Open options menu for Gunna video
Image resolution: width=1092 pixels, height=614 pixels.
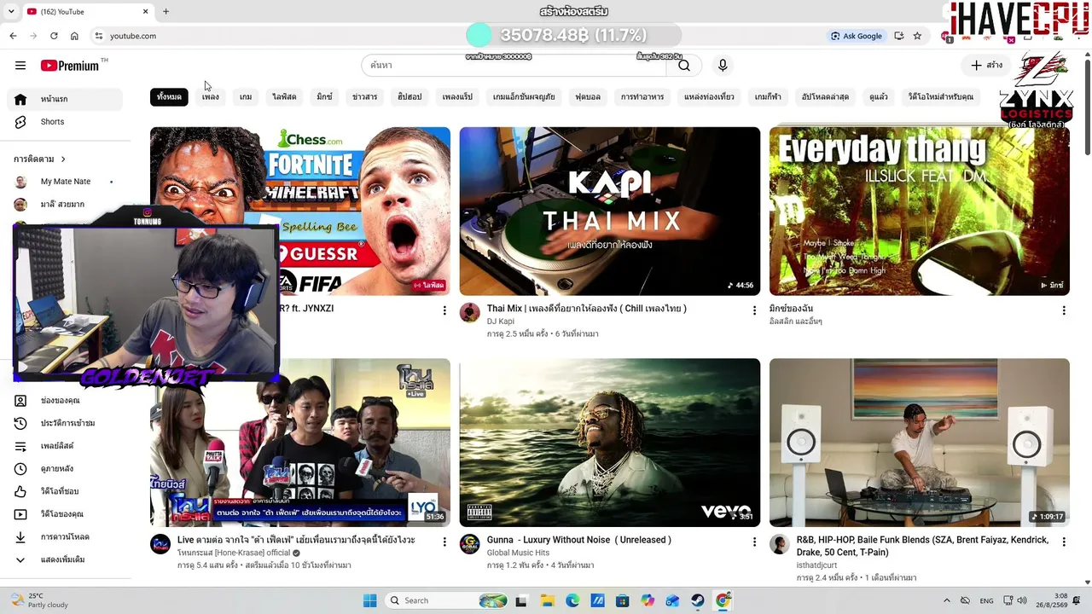754,542
